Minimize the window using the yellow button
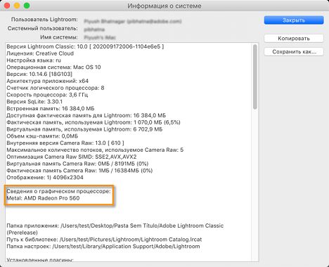The image size is (329, 267). coord(17,6)
